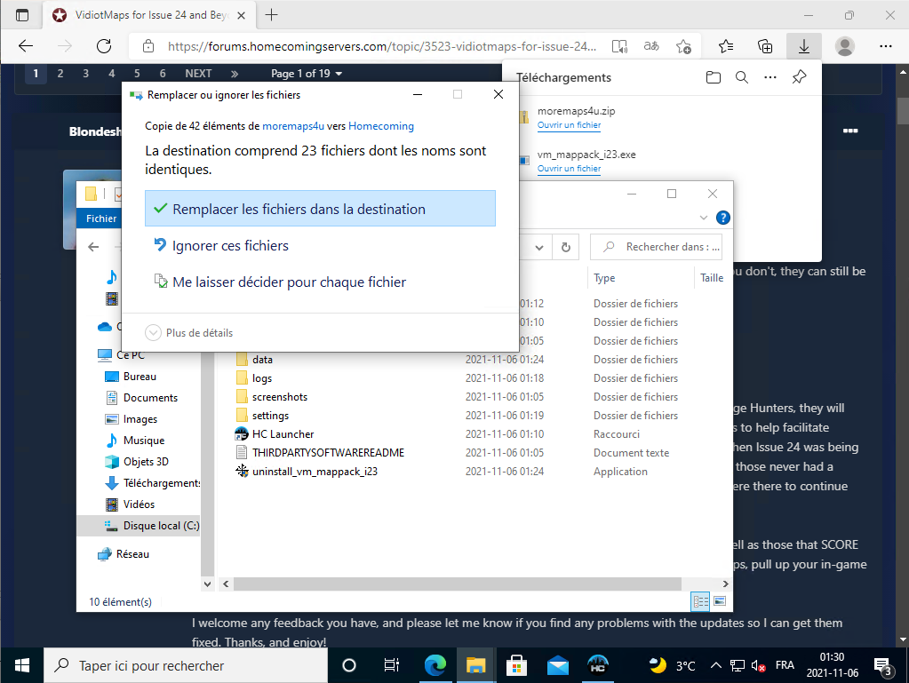Expand Plus de détails in dialog
Screen dimensions: 909x683
point(190,333)
